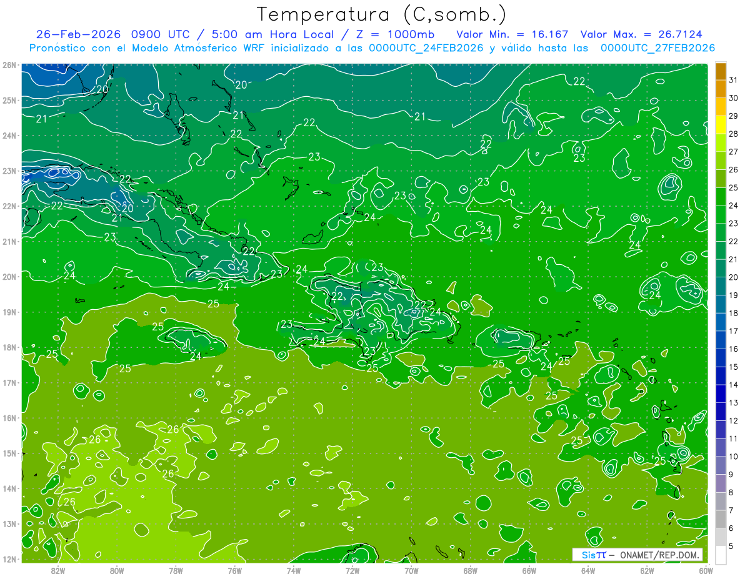Click the '27' label on the color scale
The width and height of the screenshot is (750, 579).
click(x=734, y=152)
